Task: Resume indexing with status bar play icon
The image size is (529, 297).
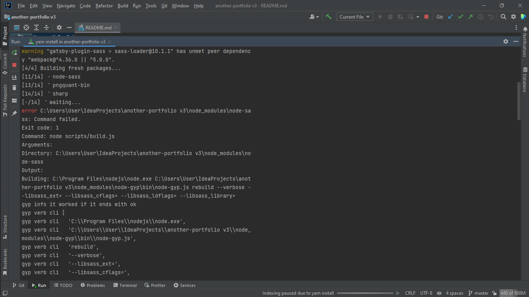Action: point(398,293)
